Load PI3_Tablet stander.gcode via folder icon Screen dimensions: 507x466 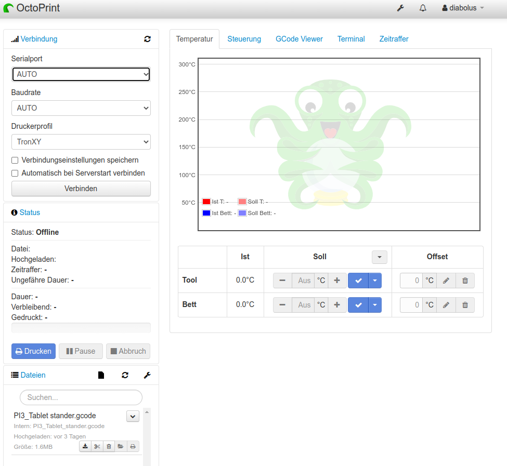121,446
